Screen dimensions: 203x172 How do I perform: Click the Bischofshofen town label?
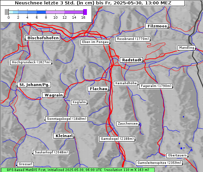42,38
